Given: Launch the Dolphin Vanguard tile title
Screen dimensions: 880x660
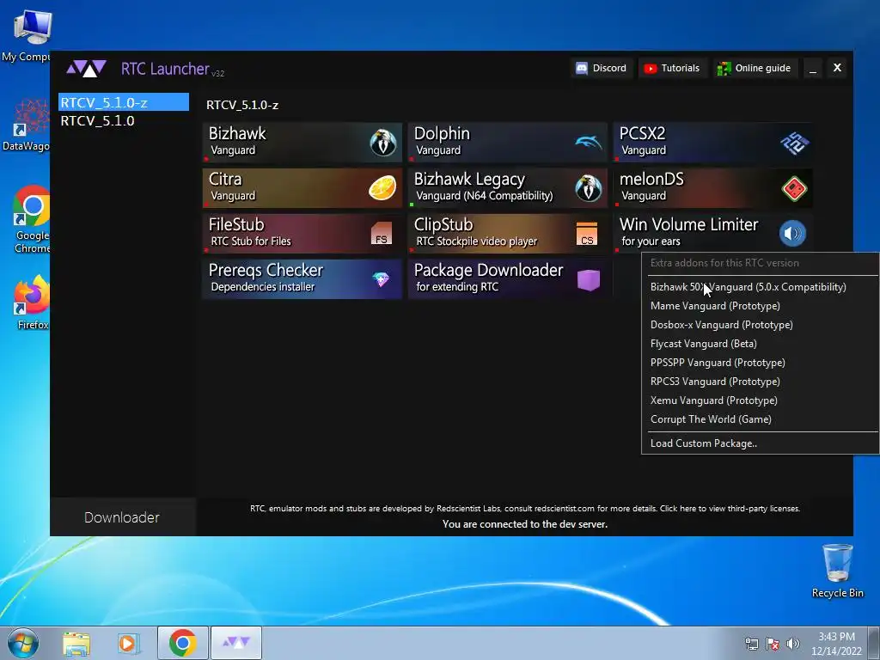Looking at the screenshot, I should (x=442, y=133).
